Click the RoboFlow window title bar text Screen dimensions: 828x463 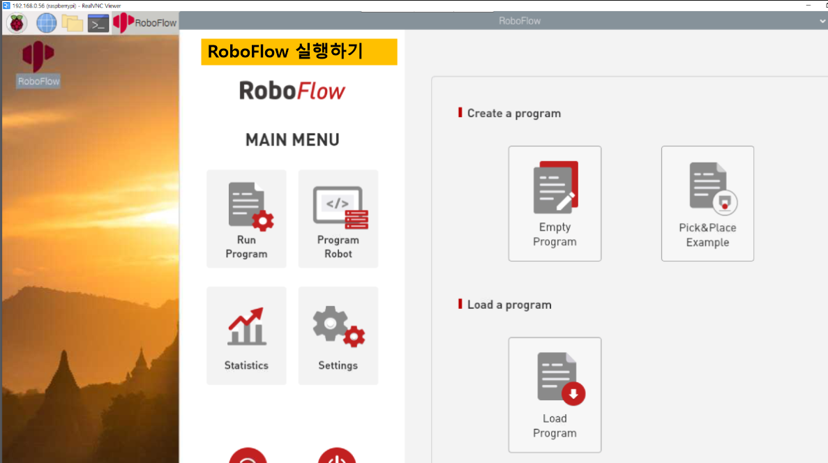pos(520,21)
